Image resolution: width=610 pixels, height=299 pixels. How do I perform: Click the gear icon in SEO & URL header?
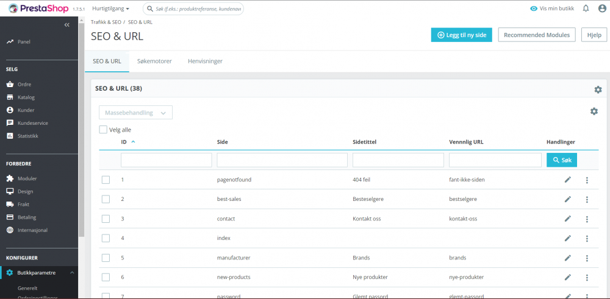(x=598, y=90)
